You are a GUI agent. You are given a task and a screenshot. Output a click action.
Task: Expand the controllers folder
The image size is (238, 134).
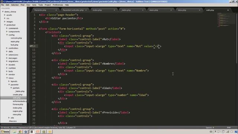(x=7, y=48)
